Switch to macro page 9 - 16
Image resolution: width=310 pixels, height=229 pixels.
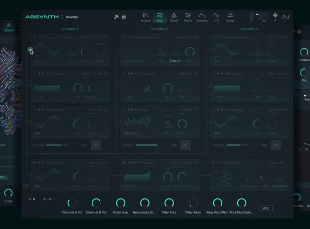point(48,199)
